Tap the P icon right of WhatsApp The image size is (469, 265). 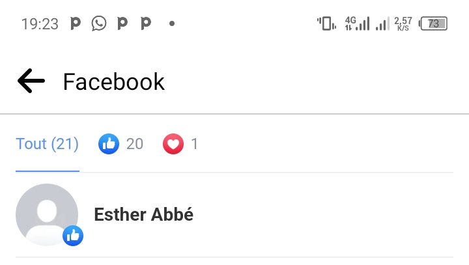coord(122,23)
